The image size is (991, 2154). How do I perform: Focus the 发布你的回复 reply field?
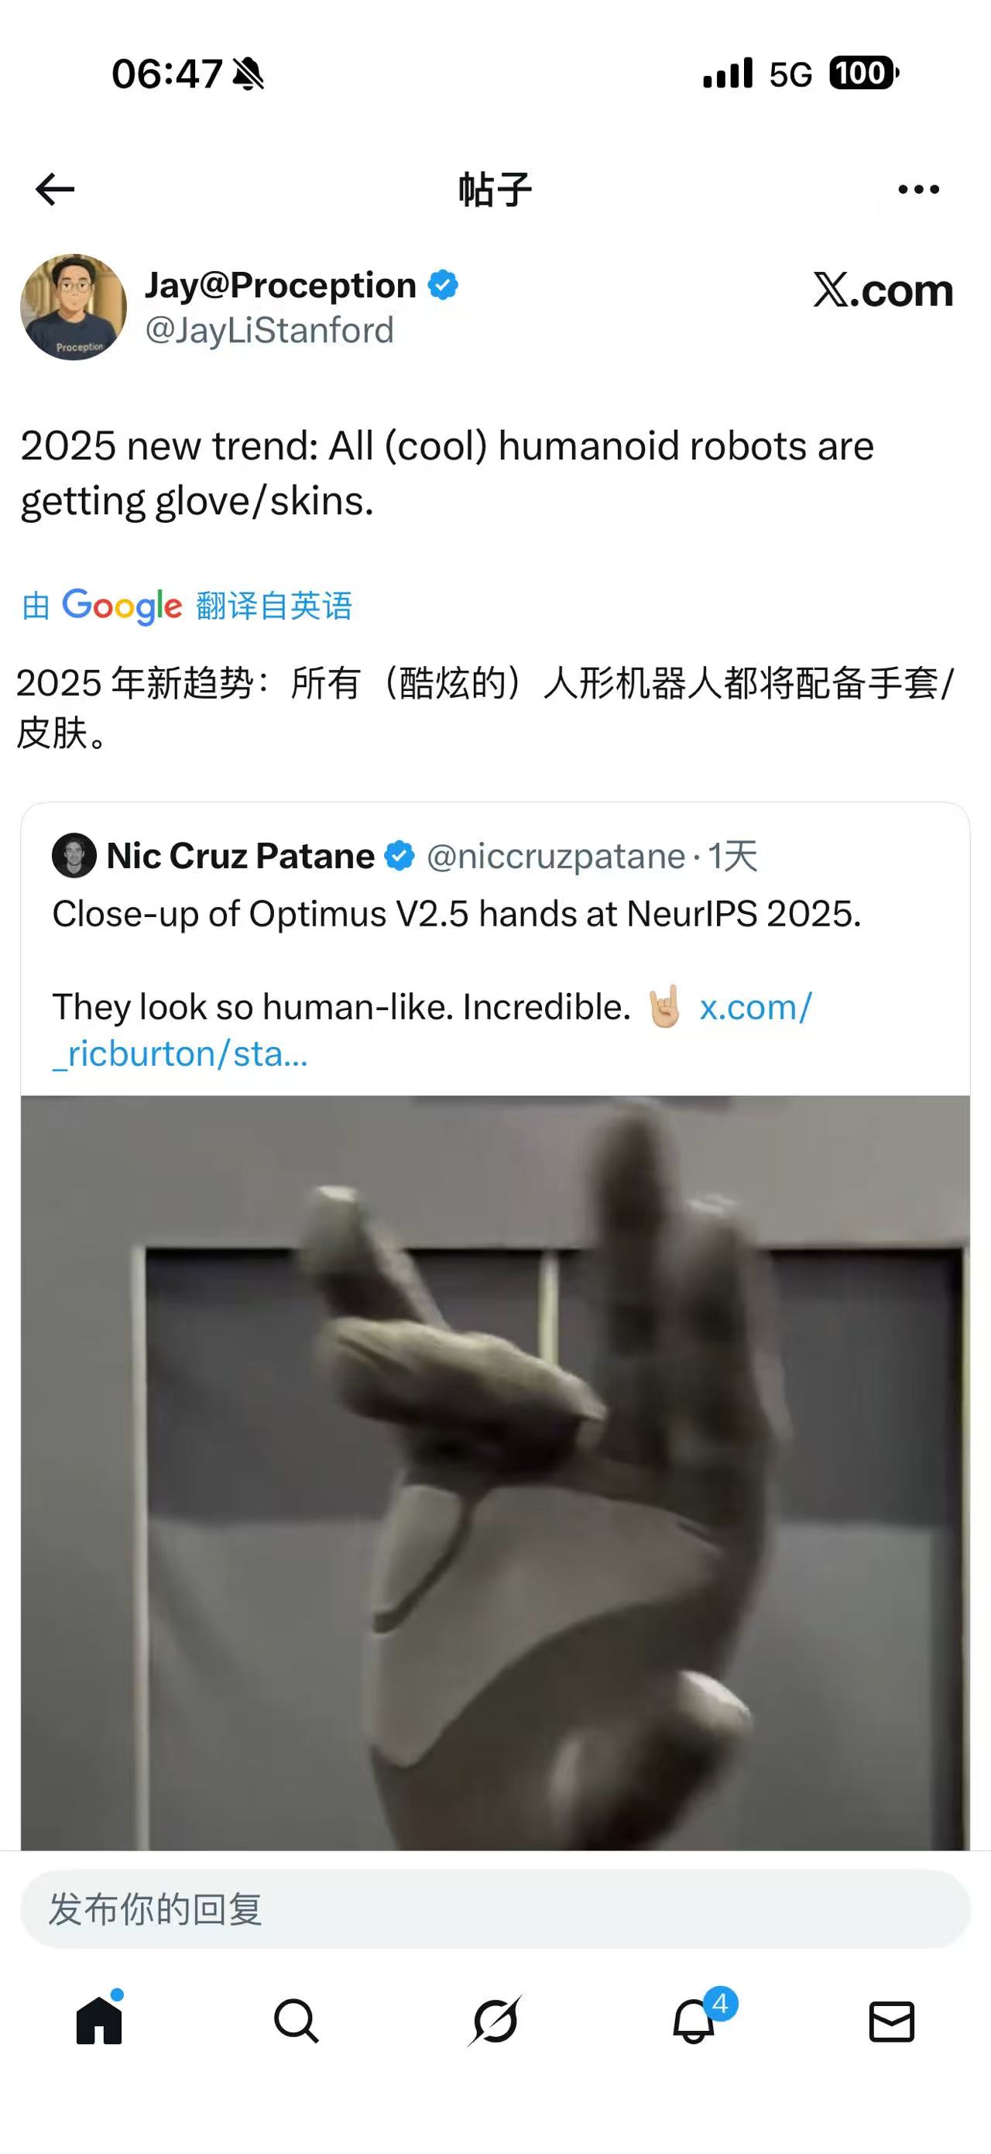(495, 1910)
